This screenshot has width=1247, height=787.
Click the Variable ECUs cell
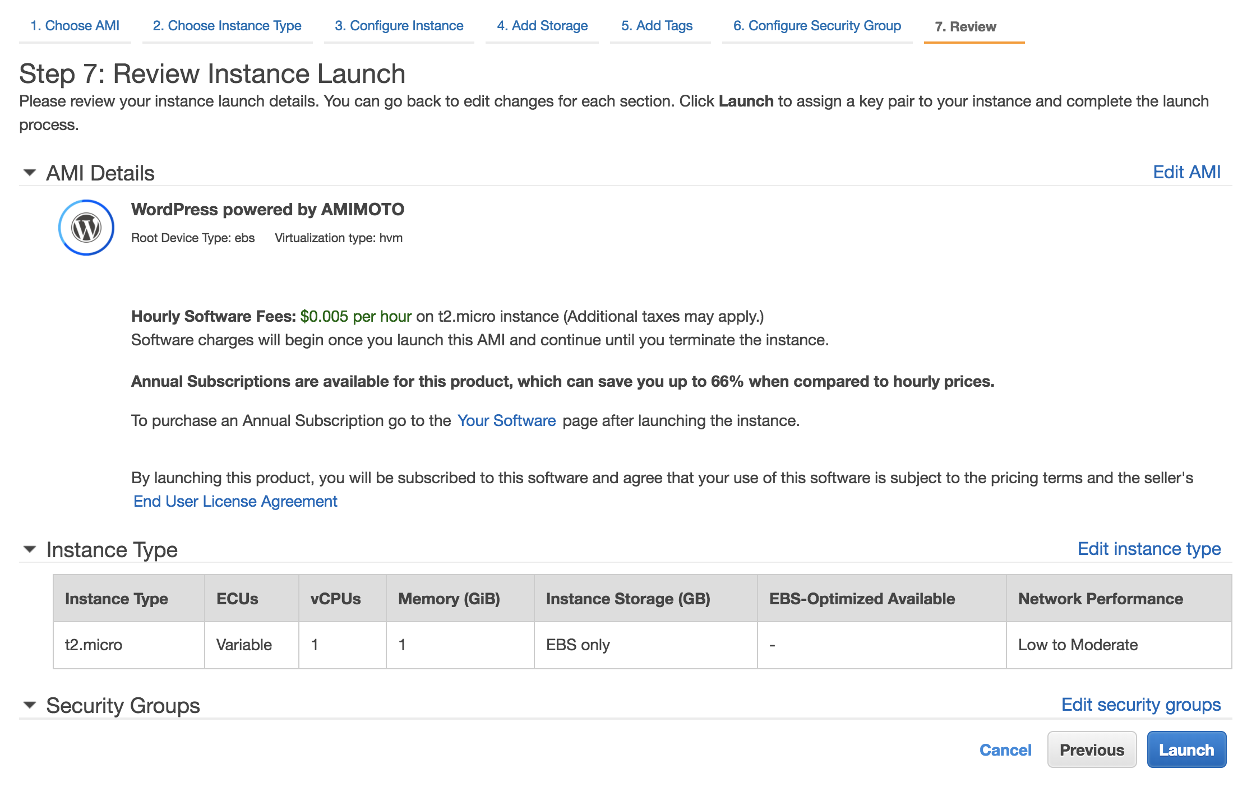252,645
